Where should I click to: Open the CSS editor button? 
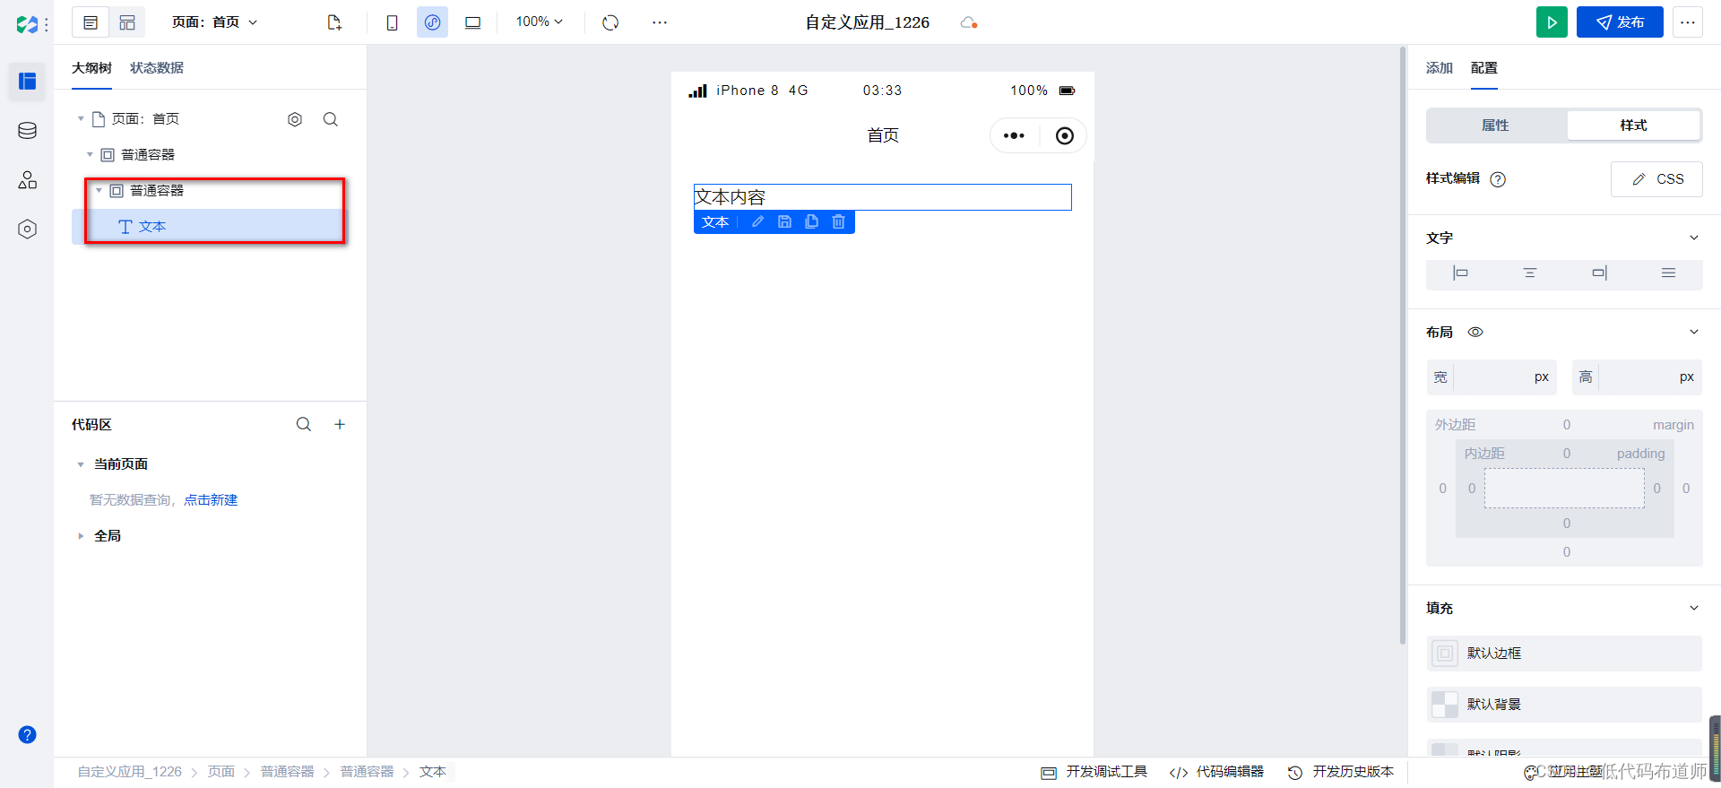tap(1656, 179)
